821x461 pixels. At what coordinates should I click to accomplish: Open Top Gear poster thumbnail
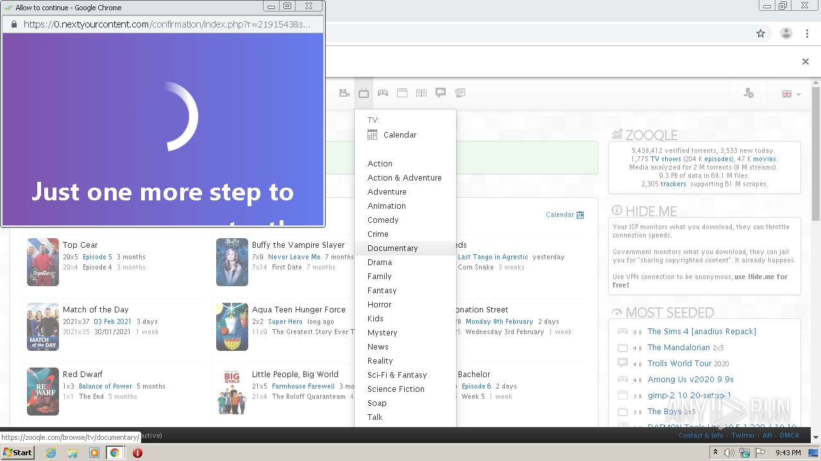(x=43, y=262)
